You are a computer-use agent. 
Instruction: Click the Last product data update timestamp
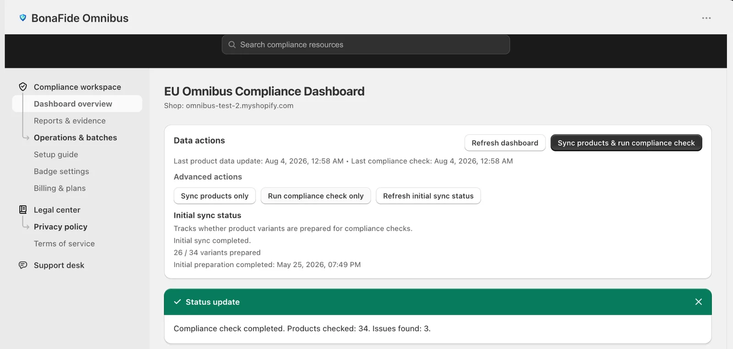pyautogui.click(x=258, y=161)
